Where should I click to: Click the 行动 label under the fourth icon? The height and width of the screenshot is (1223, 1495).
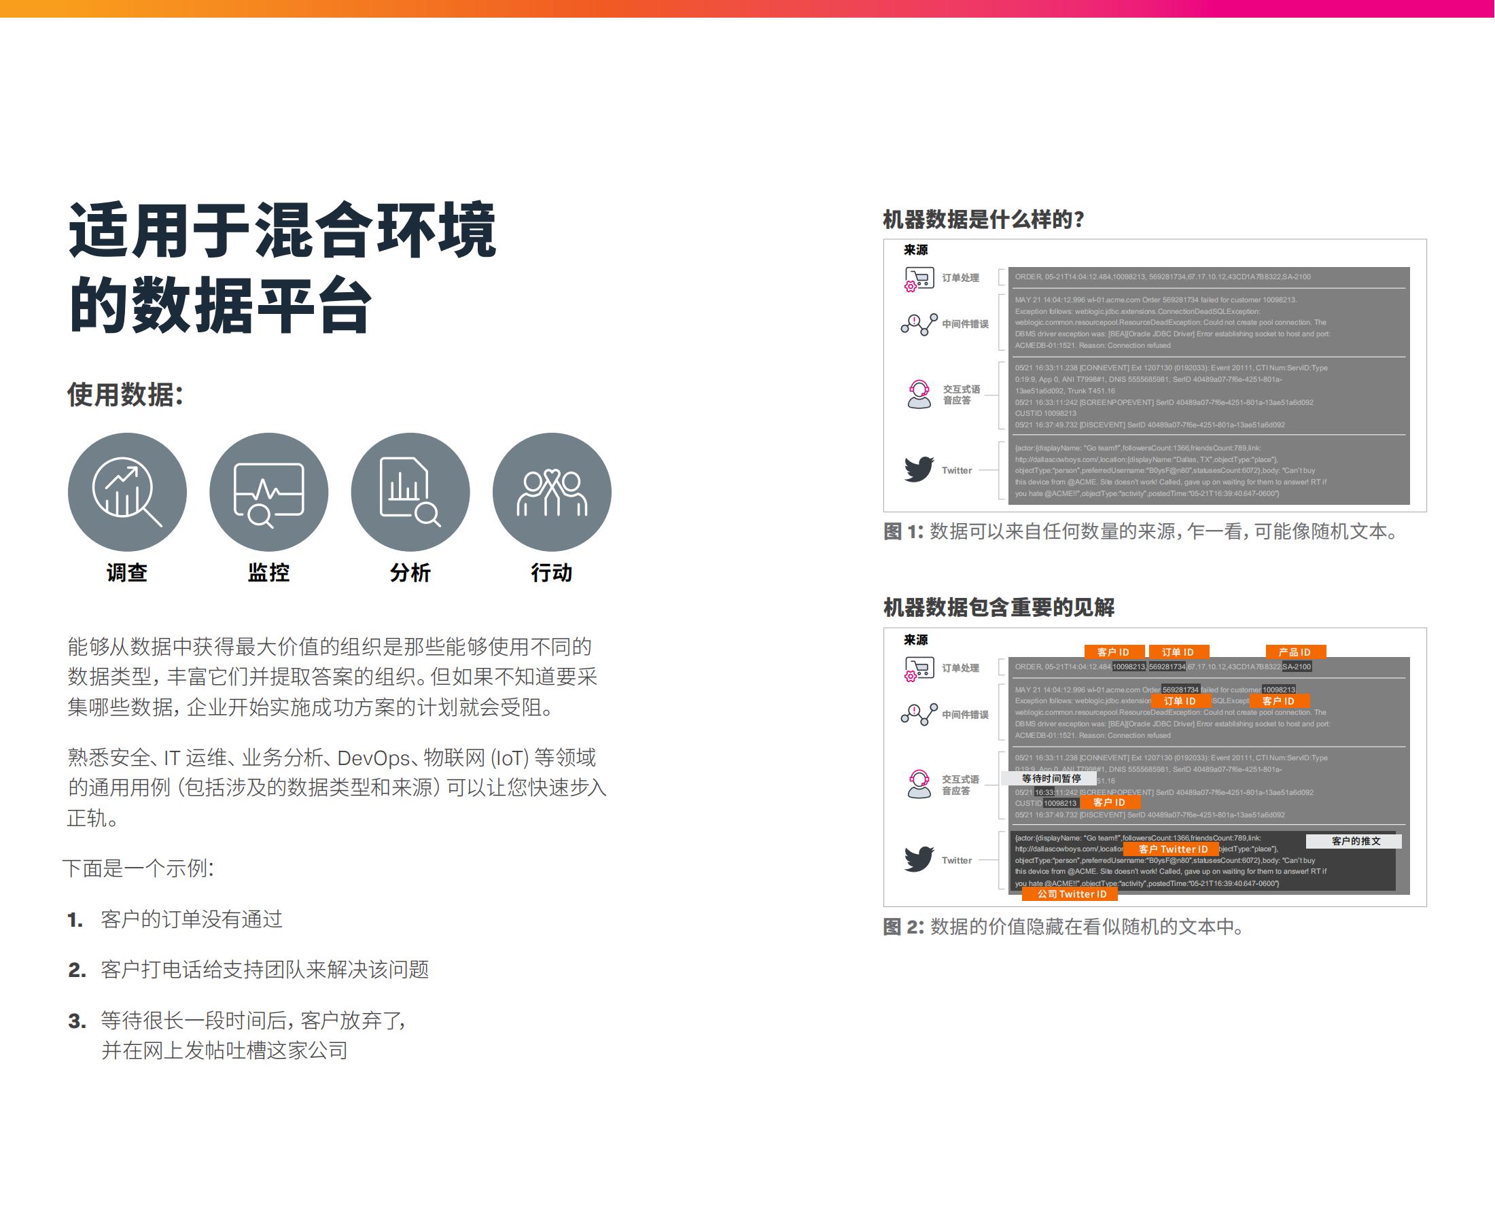pyautogui.click(x=552, y=573)
